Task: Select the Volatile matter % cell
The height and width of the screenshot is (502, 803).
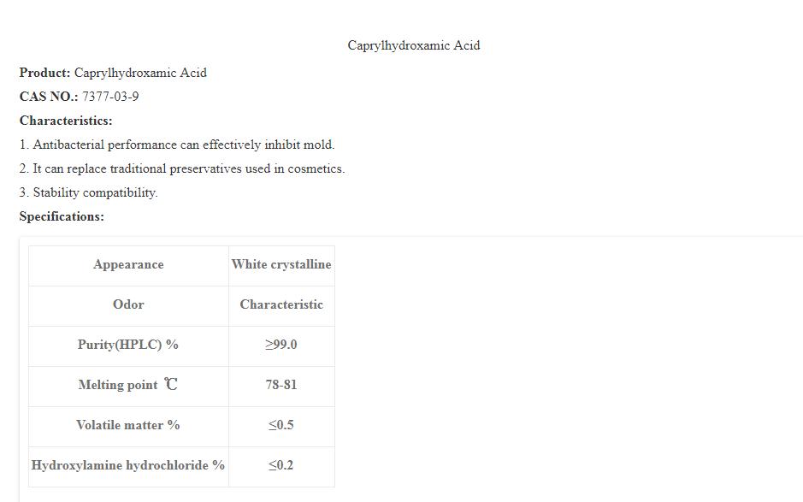Action: [128, 426]
